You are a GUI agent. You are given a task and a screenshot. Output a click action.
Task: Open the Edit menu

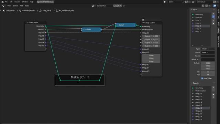point(11,2)
